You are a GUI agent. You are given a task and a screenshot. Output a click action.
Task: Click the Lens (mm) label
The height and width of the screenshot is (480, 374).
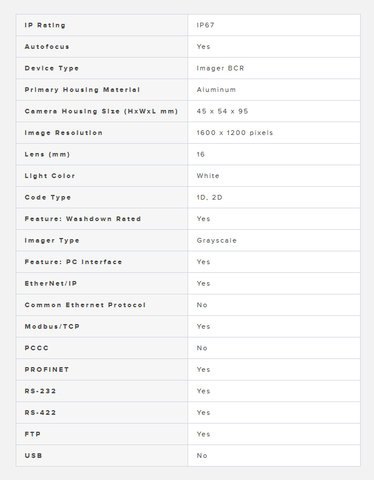click(x=47, y=155)
